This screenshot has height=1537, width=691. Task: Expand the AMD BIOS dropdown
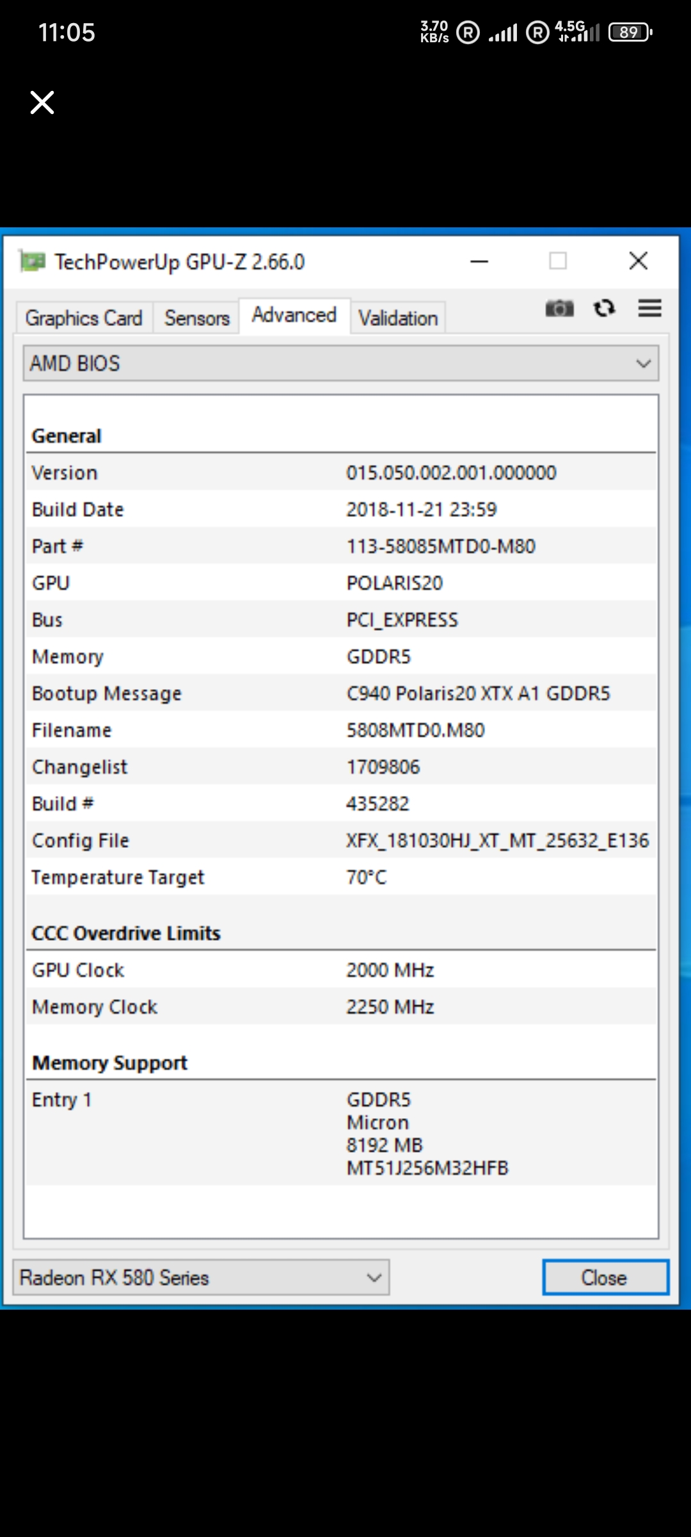[341, 364]
